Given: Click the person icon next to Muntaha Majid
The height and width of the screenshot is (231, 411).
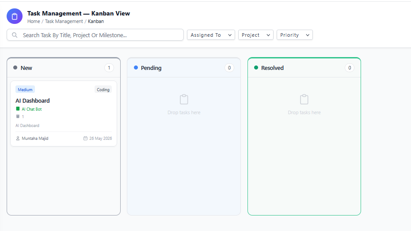Looking at the screenshot, I should [x=18, y=139].
